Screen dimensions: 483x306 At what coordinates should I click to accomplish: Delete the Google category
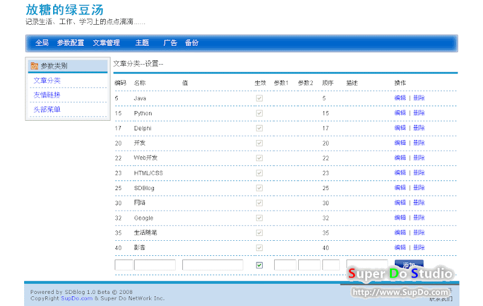tap(419, 218)
